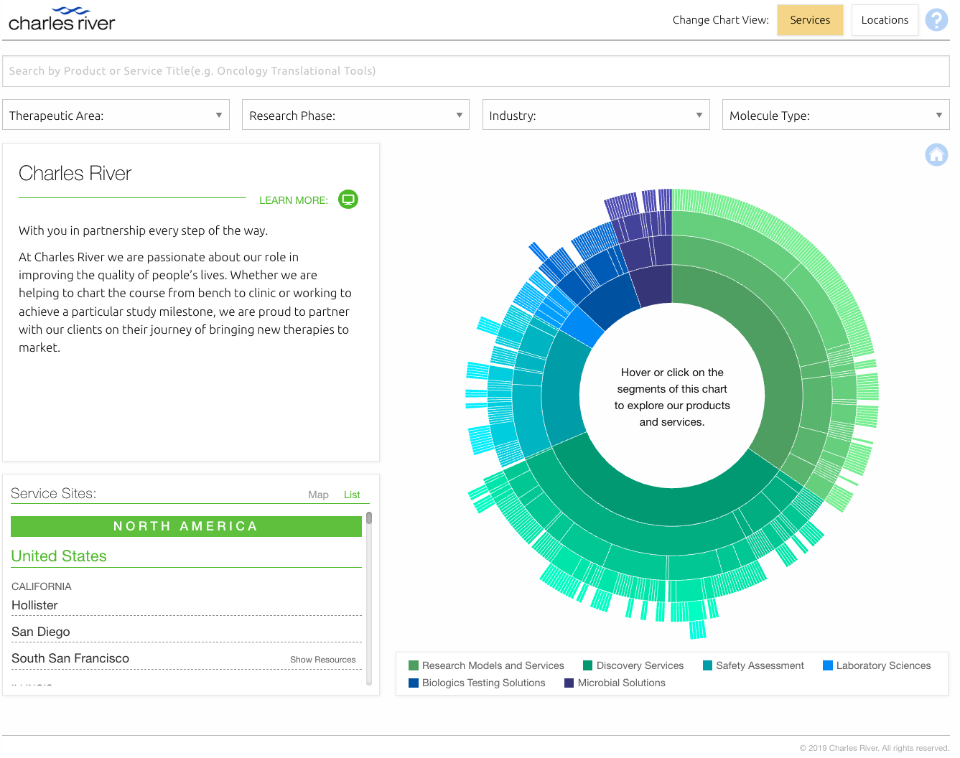The image size is (960, 758).
Task: Switch Service Sites to Map view
Action: click(318, 495)
